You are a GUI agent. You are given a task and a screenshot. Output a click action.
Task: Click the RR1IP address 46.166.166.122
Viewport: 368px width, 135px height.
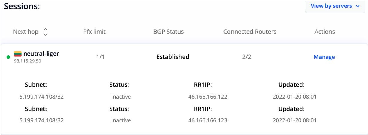(x=208, y=97)
